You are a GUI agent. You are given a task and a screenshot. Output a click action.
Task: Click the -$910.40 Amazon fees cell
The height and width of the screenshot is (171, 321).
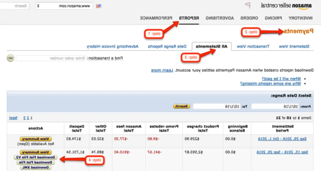pyautogui.click(x=122, y=152)
